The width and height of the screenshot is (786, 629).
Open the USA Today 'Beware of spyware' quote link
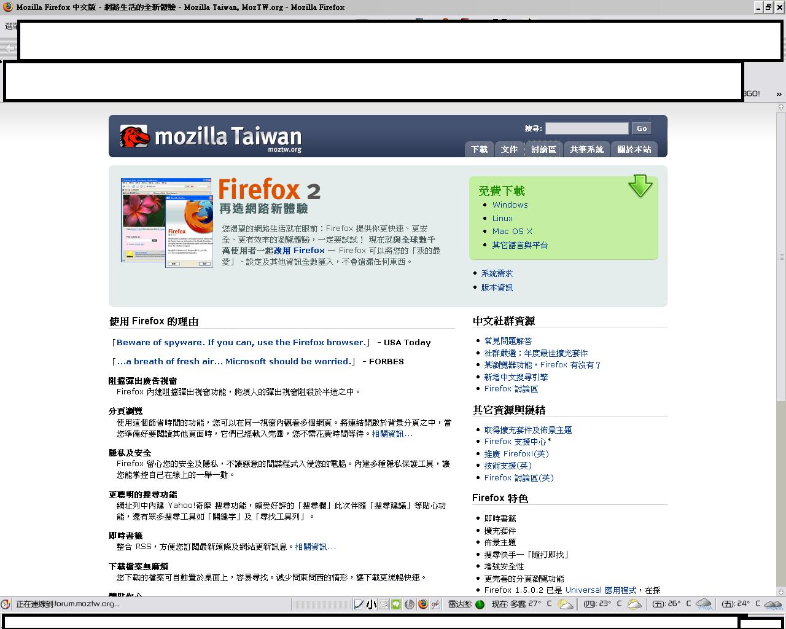pyautogui.click(x=241, y=343)
